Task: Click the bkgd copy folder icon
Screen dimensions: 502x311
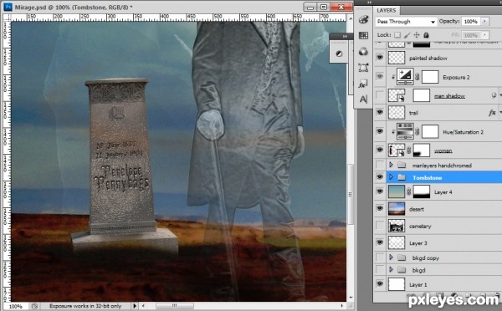Action: [x=402, y=257]
